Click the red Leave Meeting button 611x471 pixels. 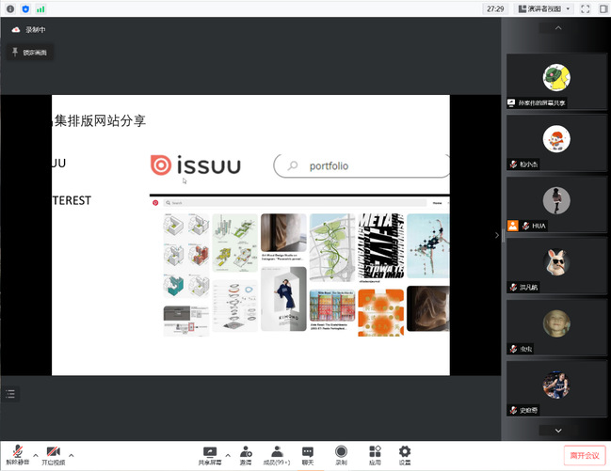[584, 455]
